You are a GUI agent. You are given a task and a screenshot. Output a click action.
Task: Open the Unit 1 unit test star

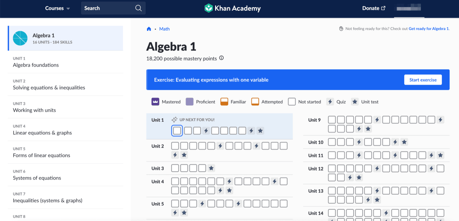[260, 131]
